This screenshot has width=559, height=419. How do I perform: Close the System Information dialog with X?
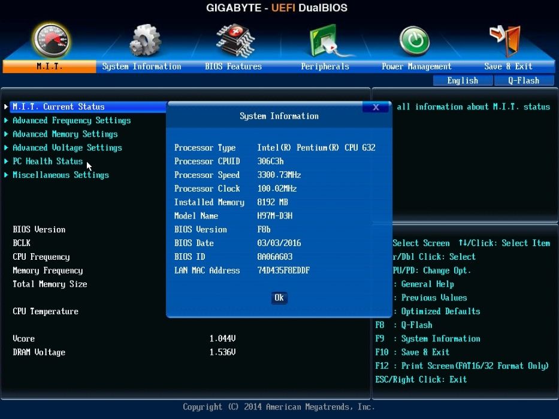click(x=376, y=107)
